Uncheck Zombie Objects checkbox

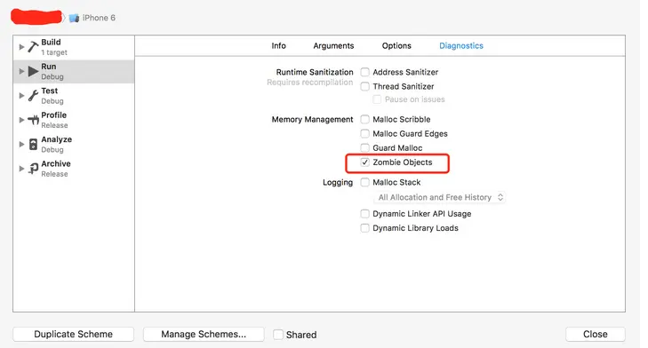pos(364,162)
